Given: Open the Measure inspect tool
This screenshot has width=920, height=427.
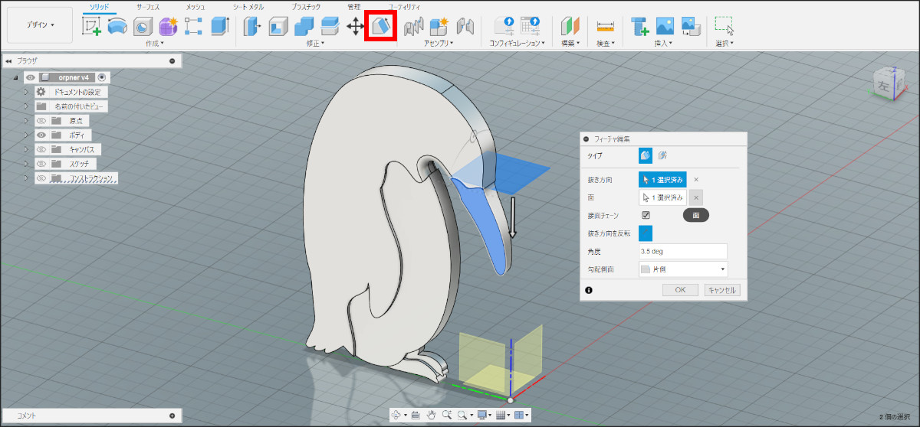Looking at the screenshot, I should point(606,26).
